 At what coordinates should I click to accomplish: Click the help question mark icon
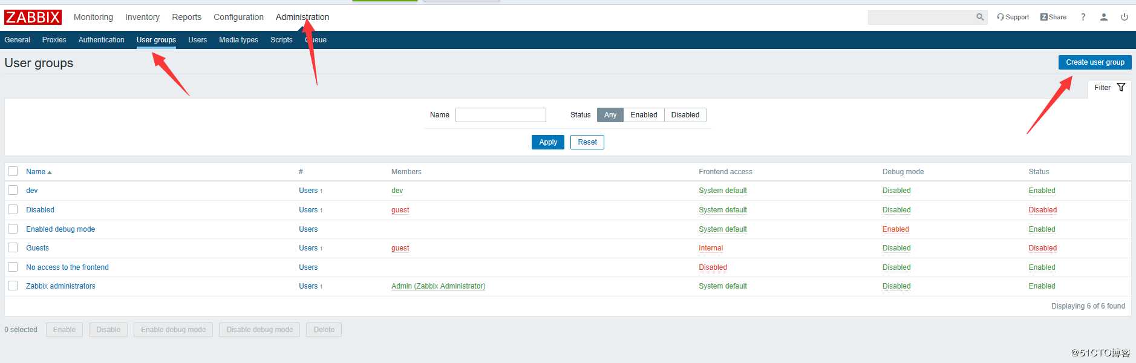click(1083, 17)
